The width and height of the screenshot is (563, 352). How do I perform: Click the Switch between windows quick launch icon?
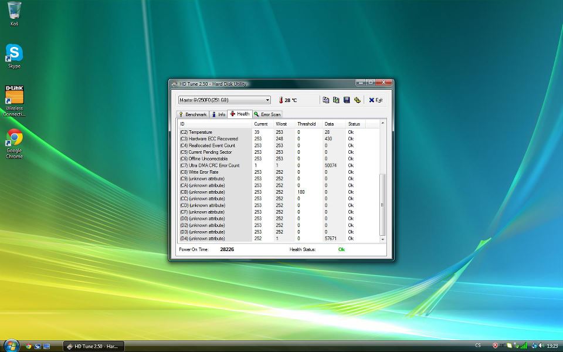[x=38, y=346]
